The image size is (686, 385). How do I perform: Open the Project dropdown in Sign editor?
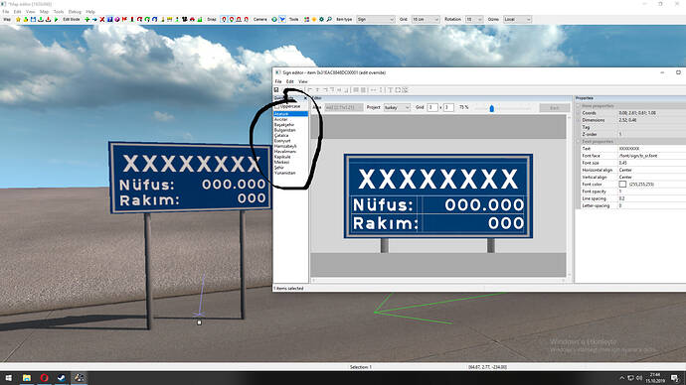397,107
